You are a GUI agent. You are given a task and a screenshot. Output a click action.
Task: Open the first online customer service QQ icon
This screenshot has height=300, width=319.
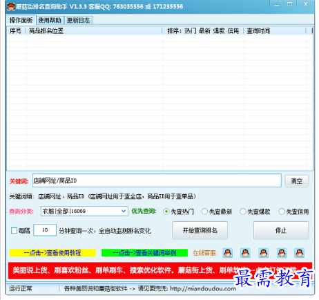227,253
